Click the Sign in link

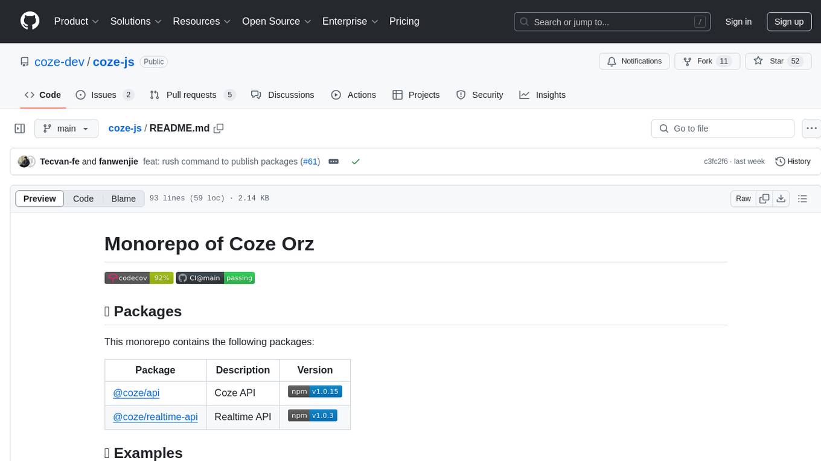[738, 22]
